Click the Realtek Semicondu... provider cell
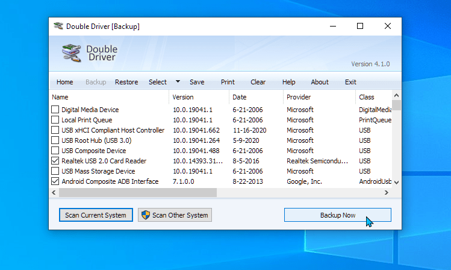Viewport: 451px width, 270px height. [x=317, y=161]
